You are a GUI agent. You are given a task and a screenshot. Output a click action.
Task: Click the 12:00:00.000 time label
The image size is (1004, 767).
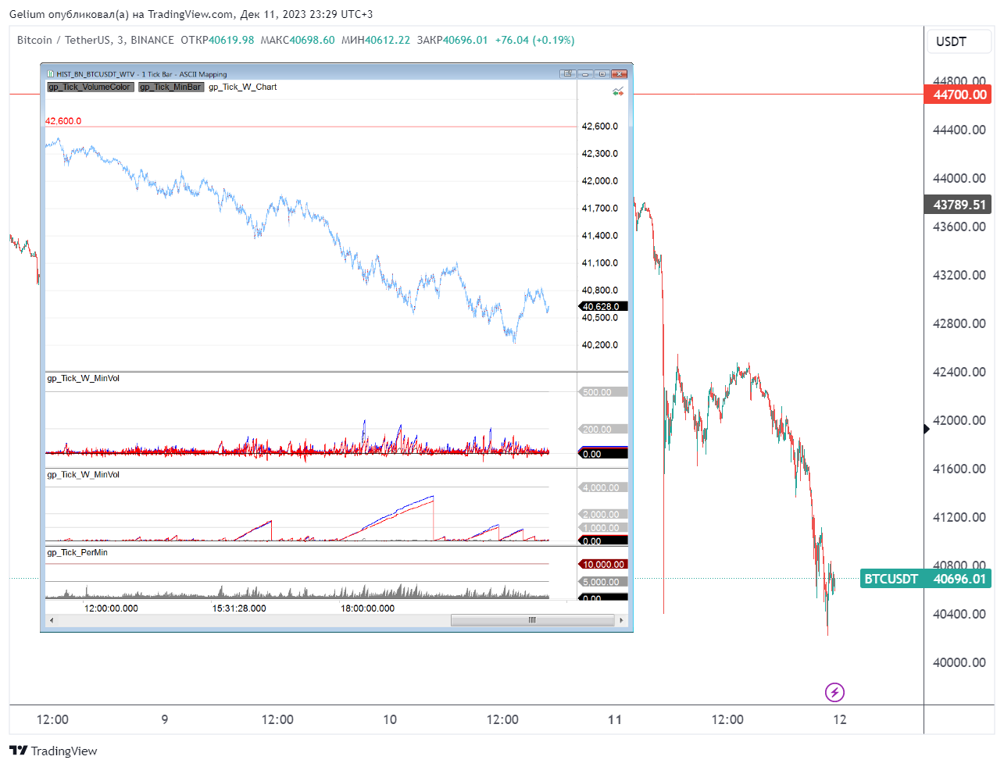click(111, 608)
